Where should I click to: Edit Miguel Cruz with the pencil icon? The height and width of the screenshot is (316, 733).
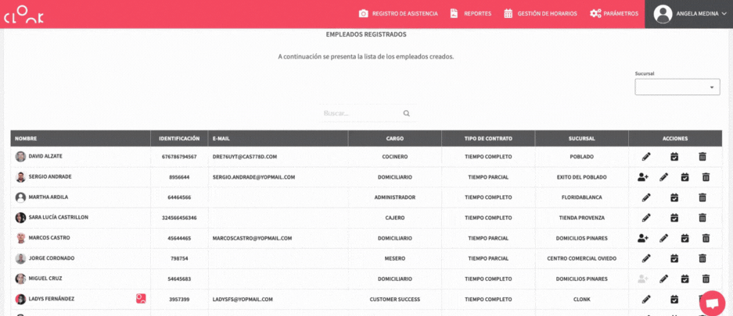pos(663,279)
